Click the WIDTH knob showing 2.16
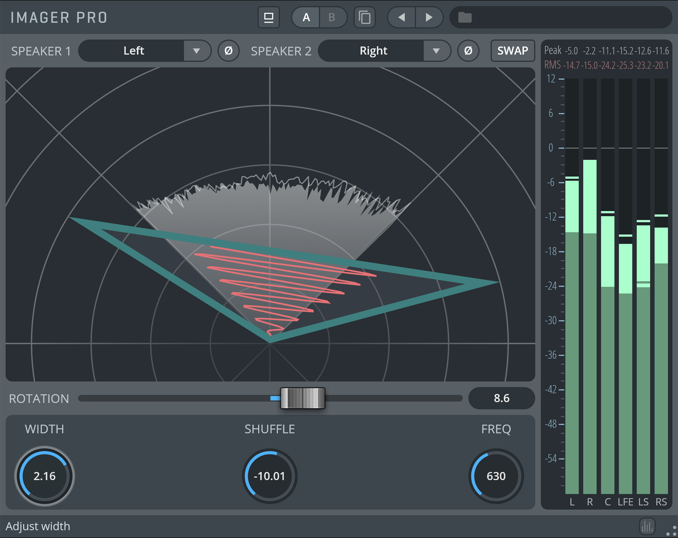 point(44,476)
